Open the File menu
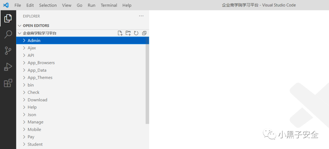The height and width of the screenshot is (149, 329). click(x=18, y=5)
